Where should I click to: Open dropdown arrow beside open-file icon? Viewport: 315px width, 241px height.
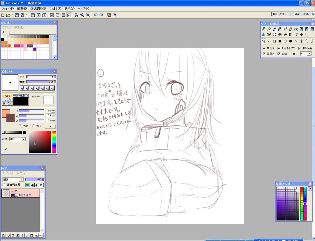coord(13,15)
